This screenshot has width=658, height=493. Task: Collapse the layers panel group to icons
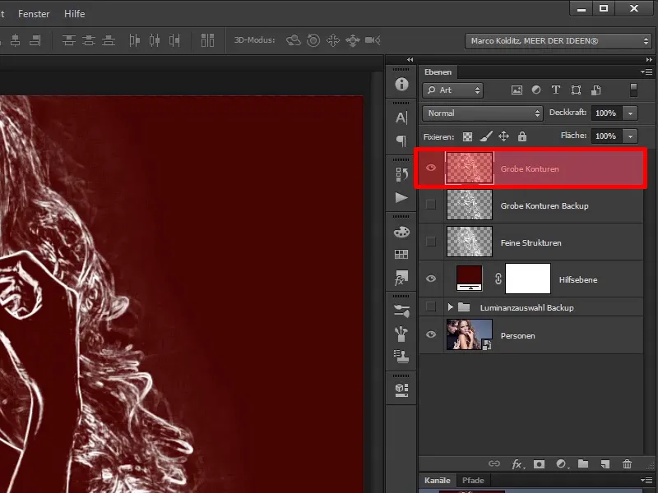tap(649, 59)
